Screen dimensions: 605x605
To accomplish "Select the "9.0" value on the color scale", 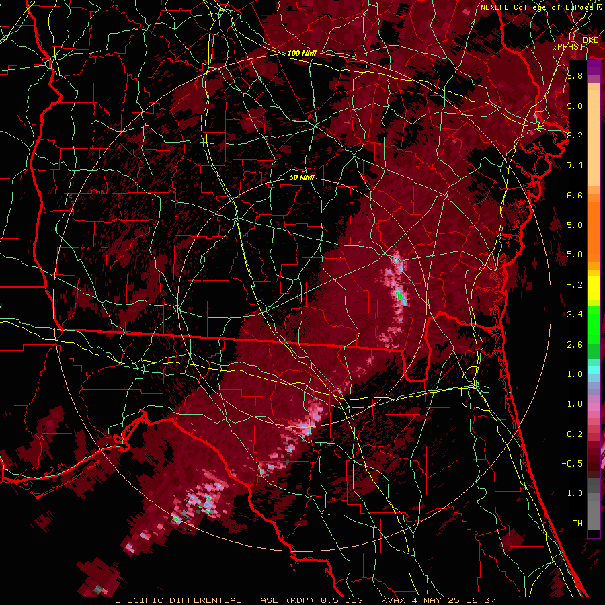I will click(x=575, y=106).
